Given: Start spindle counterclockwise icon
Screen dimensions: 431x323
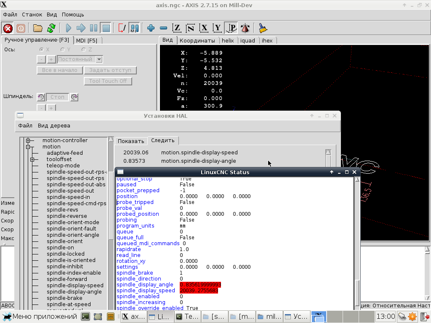Looking at the screenshot, I should tap(41, 97).
